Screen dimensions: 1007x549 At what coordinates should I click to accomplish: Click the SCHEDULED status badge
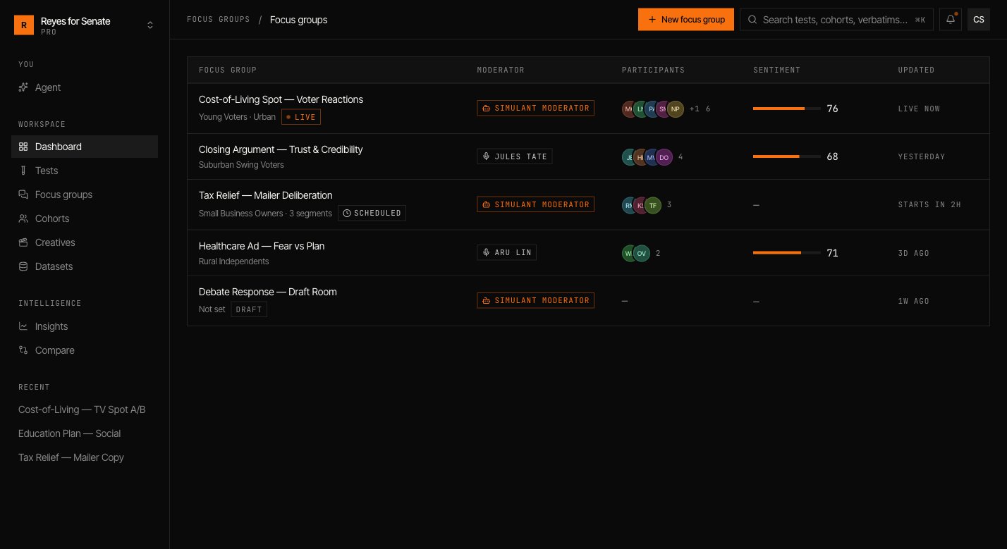coord(372,213)
